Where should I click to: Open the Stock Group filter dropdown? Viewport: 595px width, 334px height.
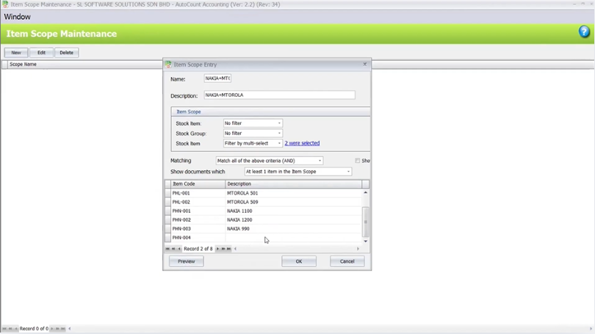click(279, 134)
